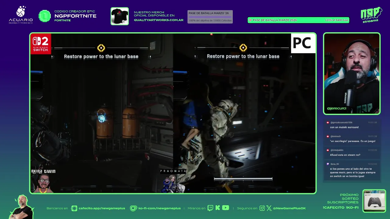Click "Miranos en" footer label
390x219 pixels.
pos(197,208)
